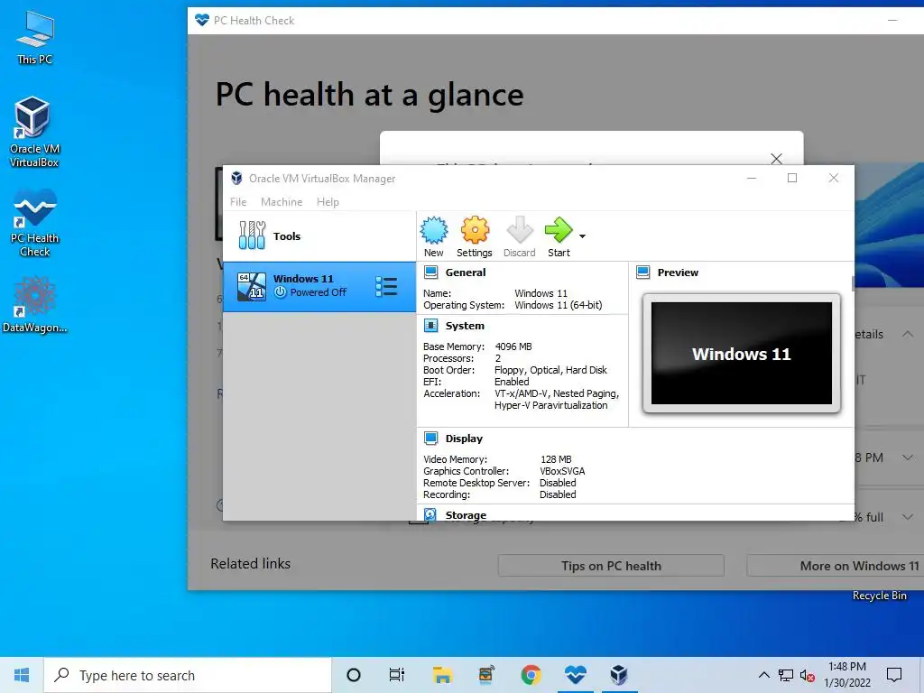Open the Recycle Bin on desktop
This screenshot has width=924, height=693.
(879, 596)
